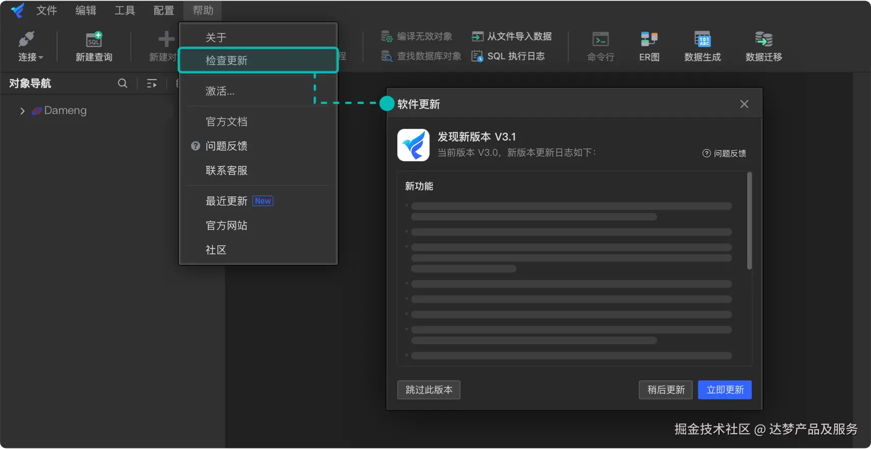Open the 编辑 menu

(x=86, y=10)
